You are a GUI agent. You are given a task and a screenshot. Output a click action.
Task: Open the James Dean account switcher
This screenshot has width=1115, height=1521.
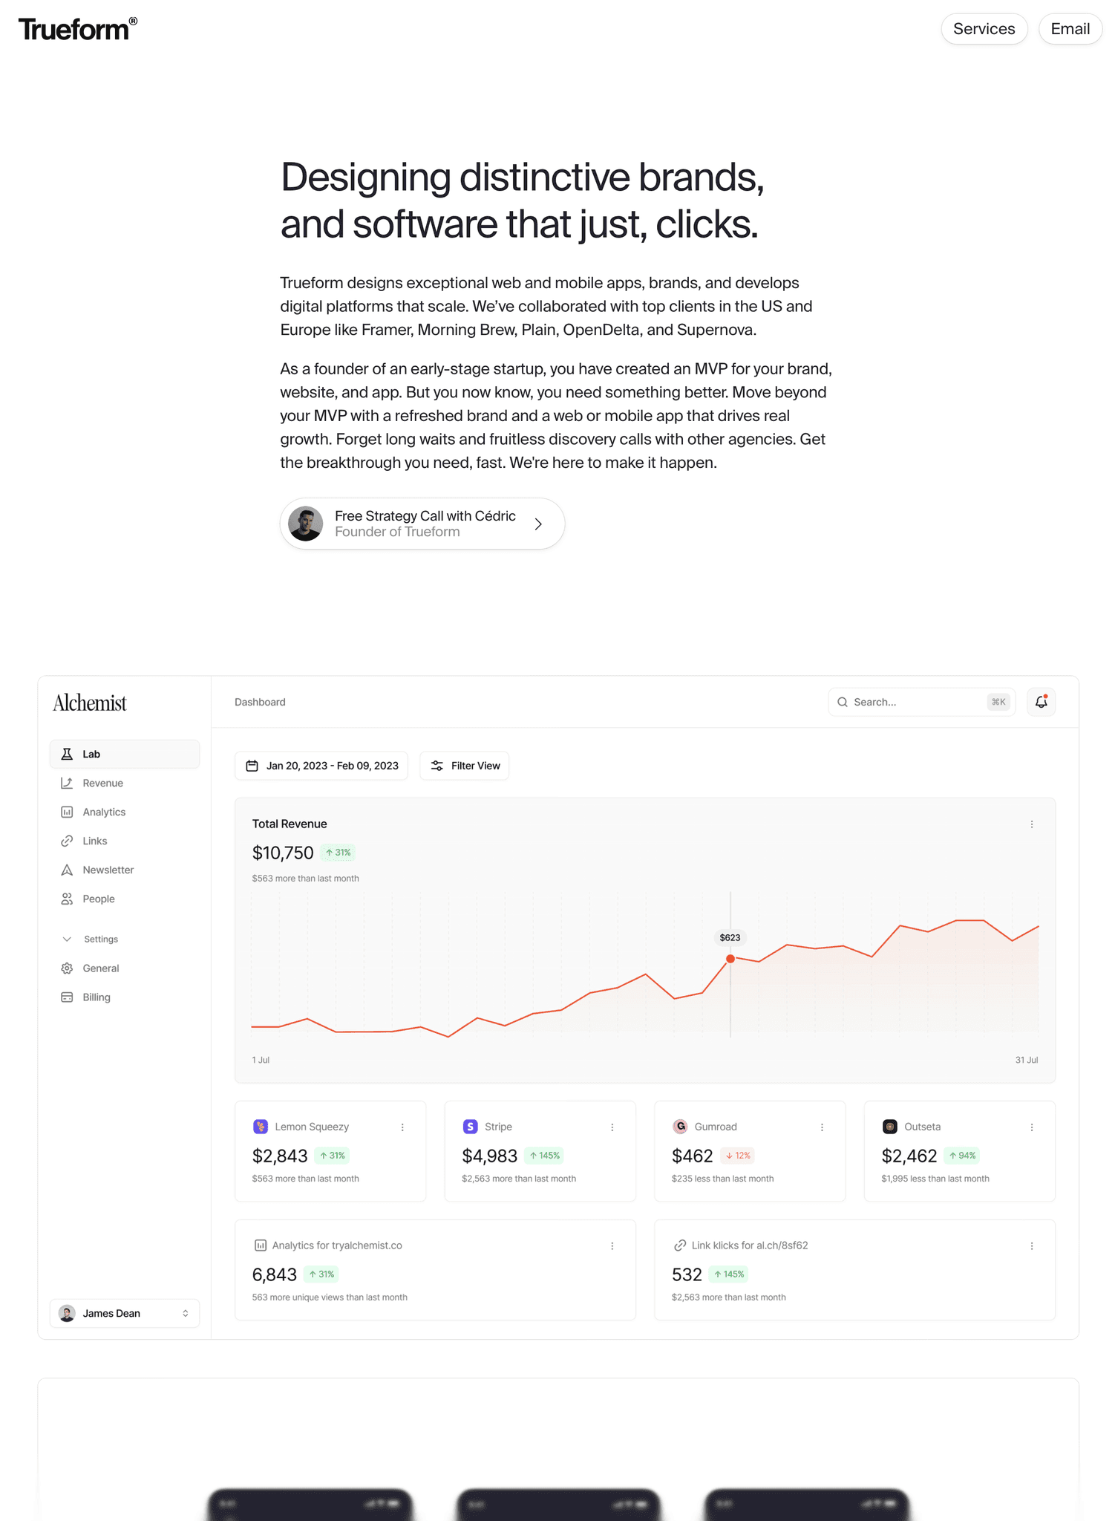tap(124, 1313)
